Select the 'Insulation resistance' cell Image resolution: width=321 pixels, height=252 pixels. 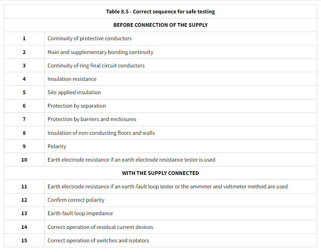[72, 79]
